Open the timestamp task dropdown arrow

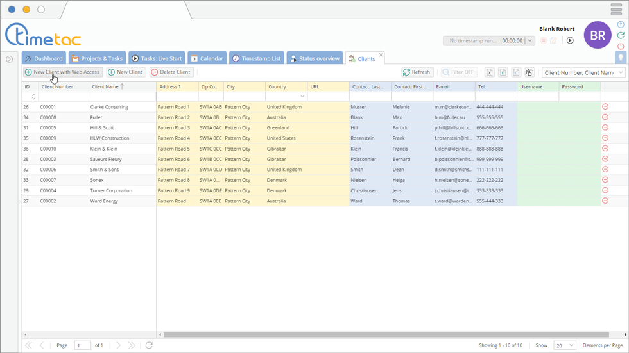coord(530,41)
